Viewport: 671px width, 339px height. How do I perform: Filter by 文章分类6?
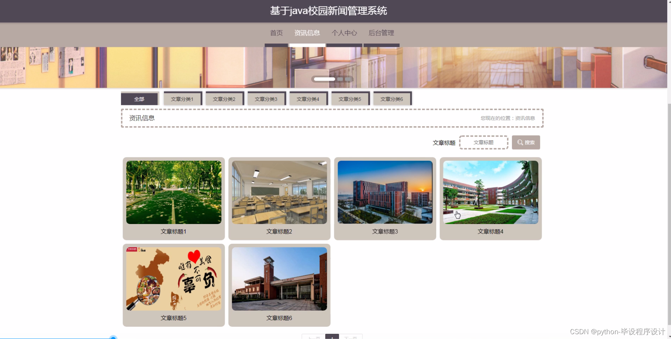tap(392, 99)
